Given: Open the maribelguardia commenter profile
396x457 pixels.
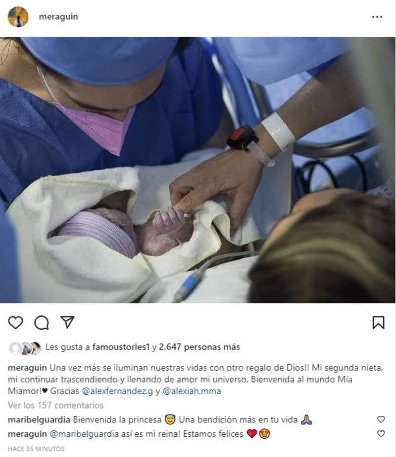Looking at the screenshot, I should point(39,420).
